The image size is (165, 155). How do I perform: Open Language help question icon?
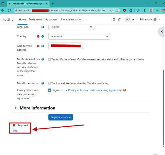point(43,27)
